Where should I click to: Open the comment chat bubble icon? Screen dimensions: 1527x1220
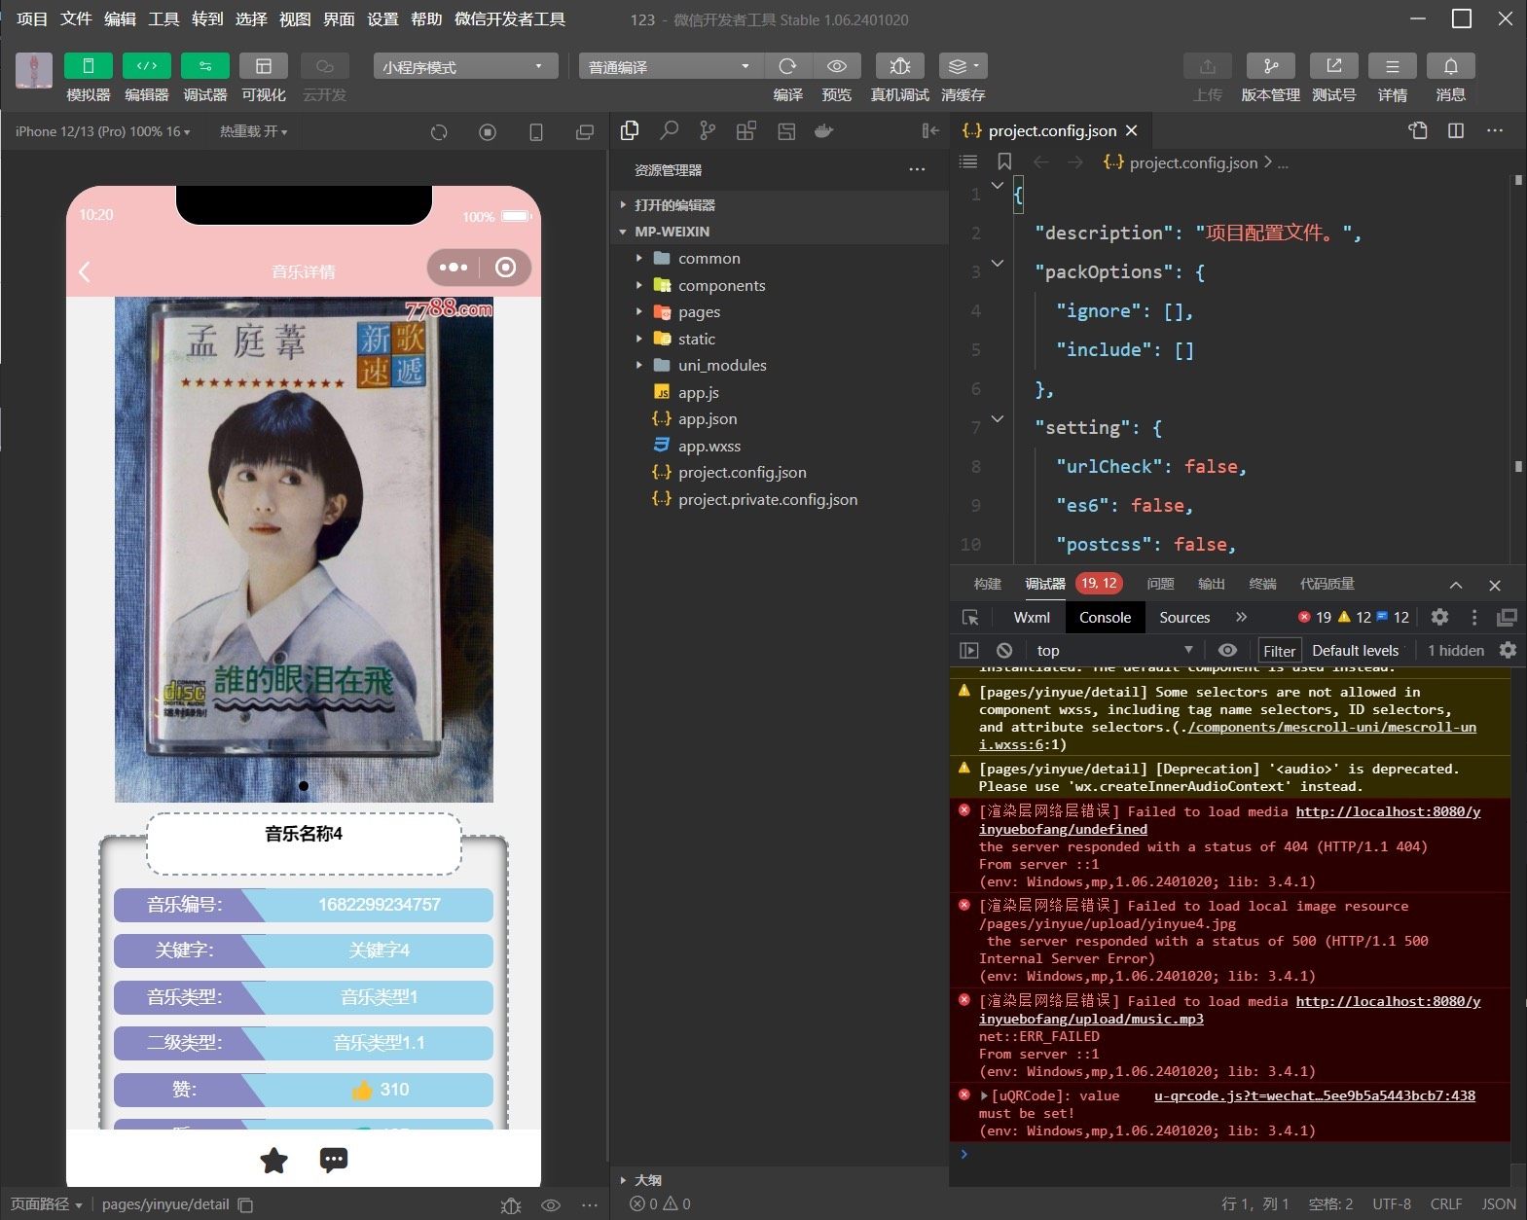tap(333, 1160)
